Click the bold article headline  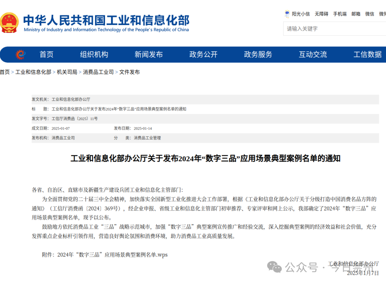[x=205, y=158]
